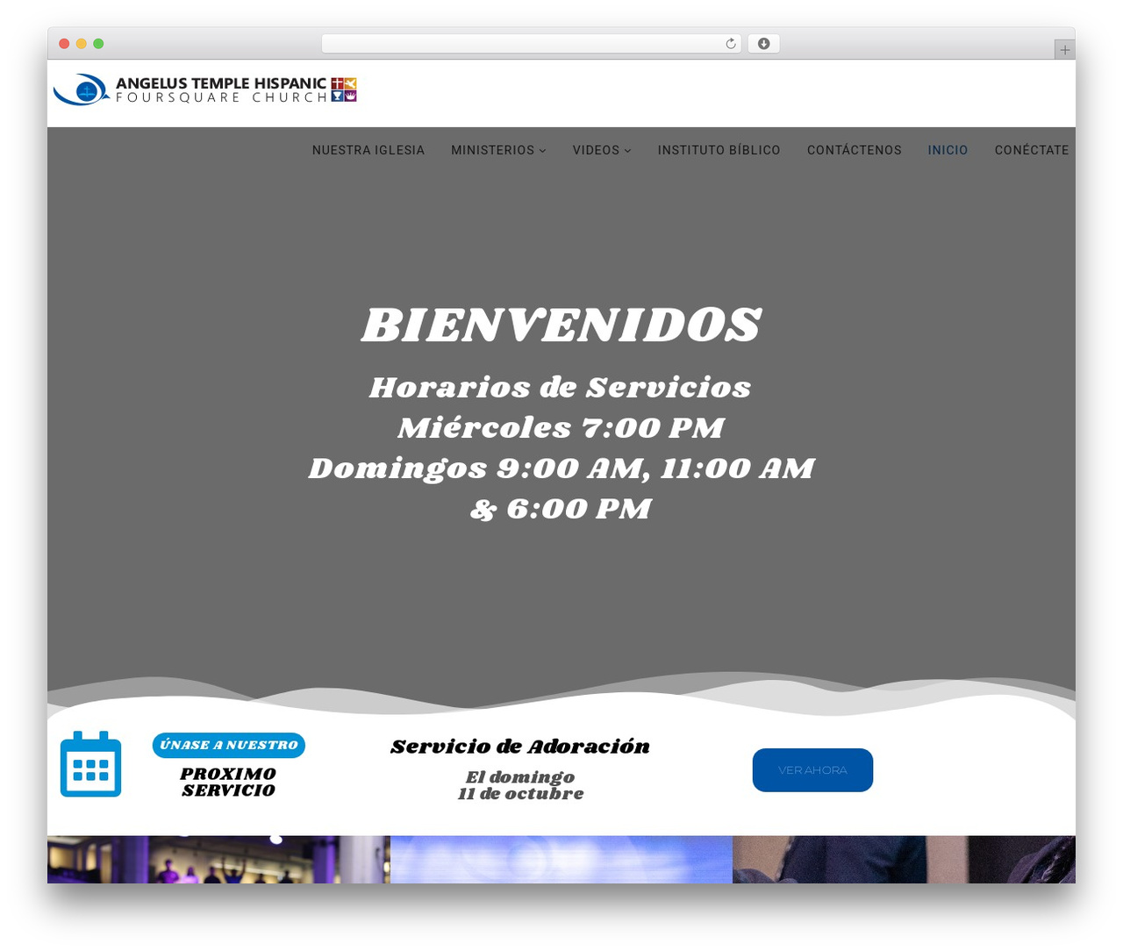This screenshot has width=1123, height=951.
Task: Open the blue stage lights photo thumbnail
Action: coord(561,860)
